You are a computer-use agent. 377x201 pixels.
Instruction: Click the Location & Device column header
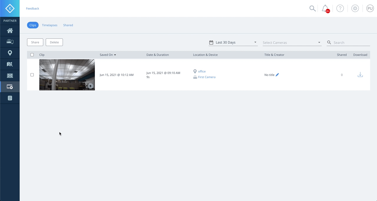coord(205,55)
